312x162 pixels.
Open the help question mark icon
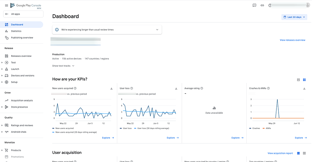pos(270,5)
